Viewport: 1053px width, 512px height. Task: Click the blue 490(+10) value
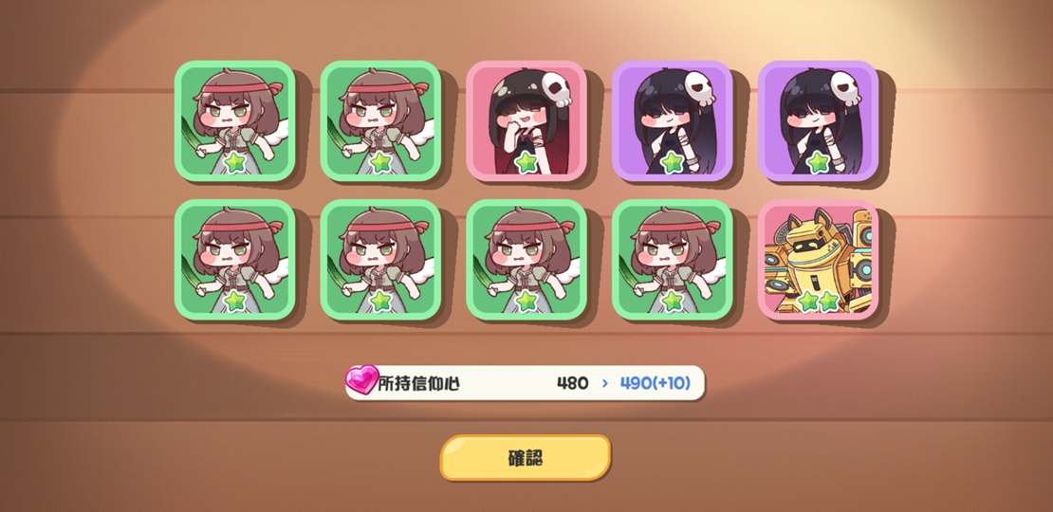click(x=656, y=383)
